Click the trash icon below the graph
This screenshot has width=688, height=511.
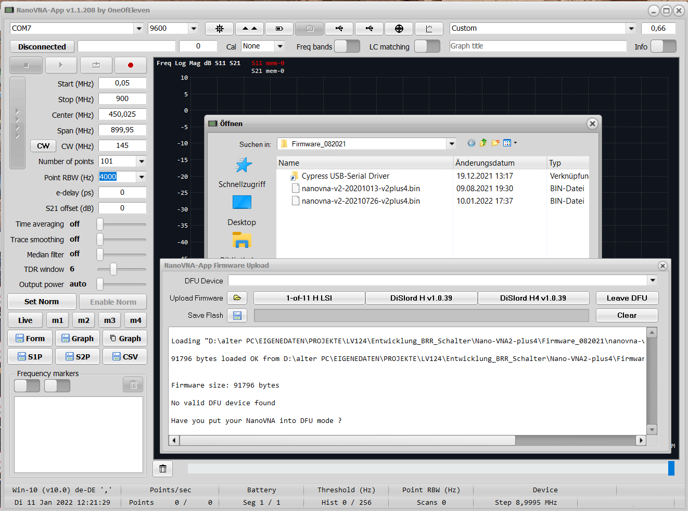pyautogui.click(x=163, y=469)
